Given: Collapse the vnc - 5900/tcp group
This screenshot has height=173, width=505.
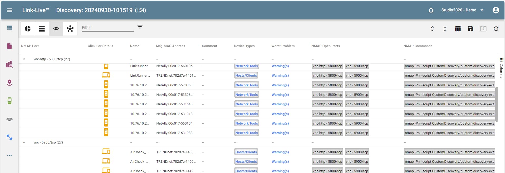Looking at the screenshot, I should [24, 142].
